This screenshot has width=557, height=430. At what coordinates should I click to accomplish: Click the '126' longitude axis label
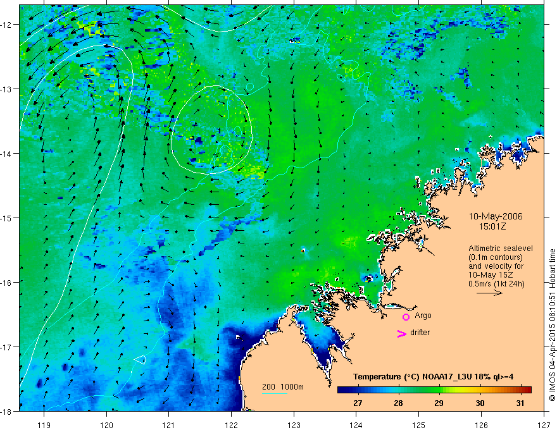pyautogui.click(x=481, y=425)
